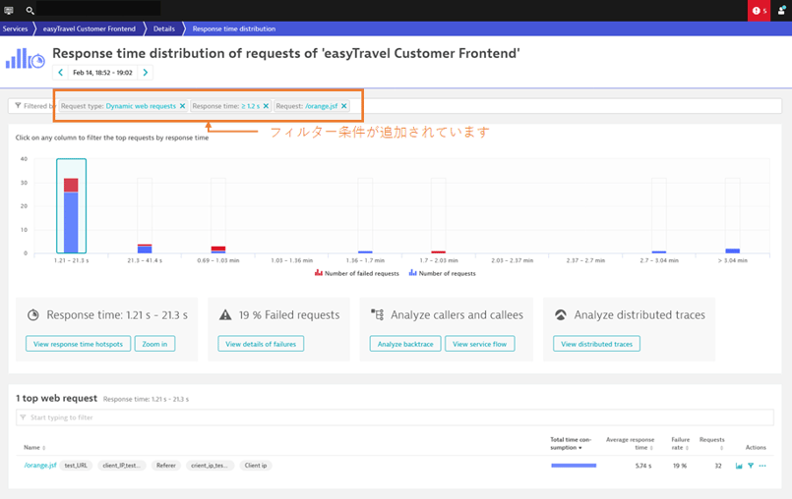Viewport: 792px width, 499px height.
Task: Go to previous timeframe arrow
Action: point(61,72)
